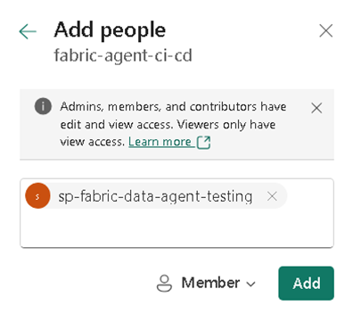Dismiss the access roles info banner
This screenshot has height=322, width=353.
point(316,108)
